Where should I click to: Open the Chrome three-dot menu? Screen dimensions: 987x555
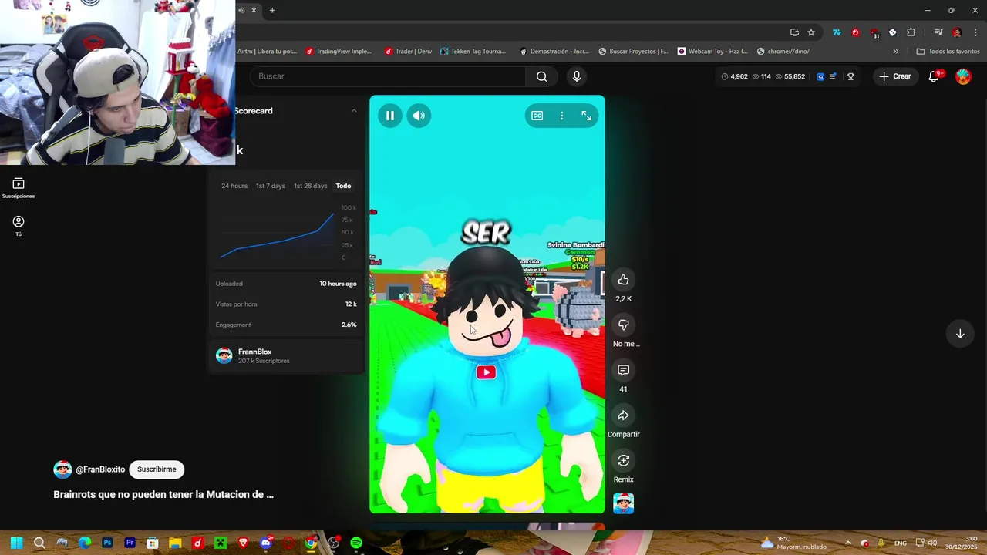[976, 32]
